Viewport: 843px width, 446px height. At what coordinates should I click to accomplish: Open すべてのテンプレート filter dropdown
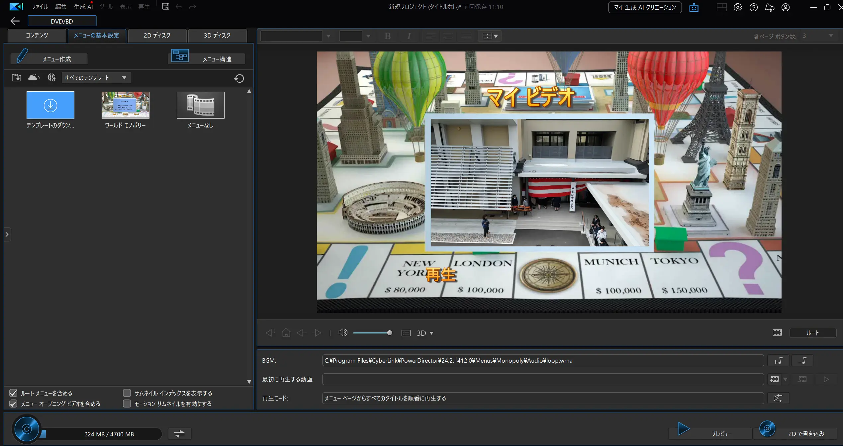(x=96, y=78)
